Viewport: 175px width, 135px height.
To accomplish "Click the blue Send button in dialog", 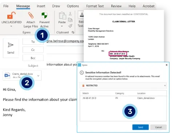I will (140, 127).
